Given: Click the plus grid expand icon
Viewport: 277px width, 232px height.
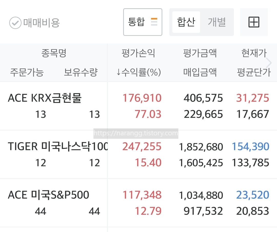Looking at the screenshot, I should click(254, 22).
